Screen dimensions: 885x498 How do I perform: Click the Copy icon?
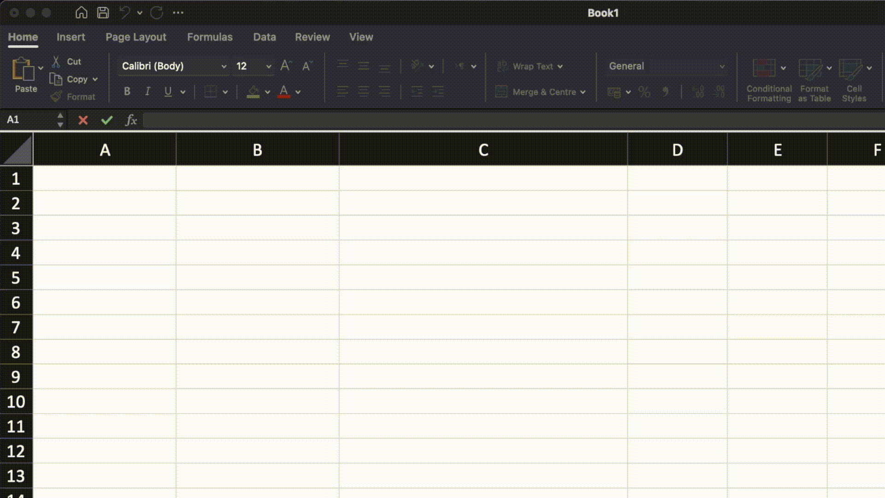click(x=56, y=79)
